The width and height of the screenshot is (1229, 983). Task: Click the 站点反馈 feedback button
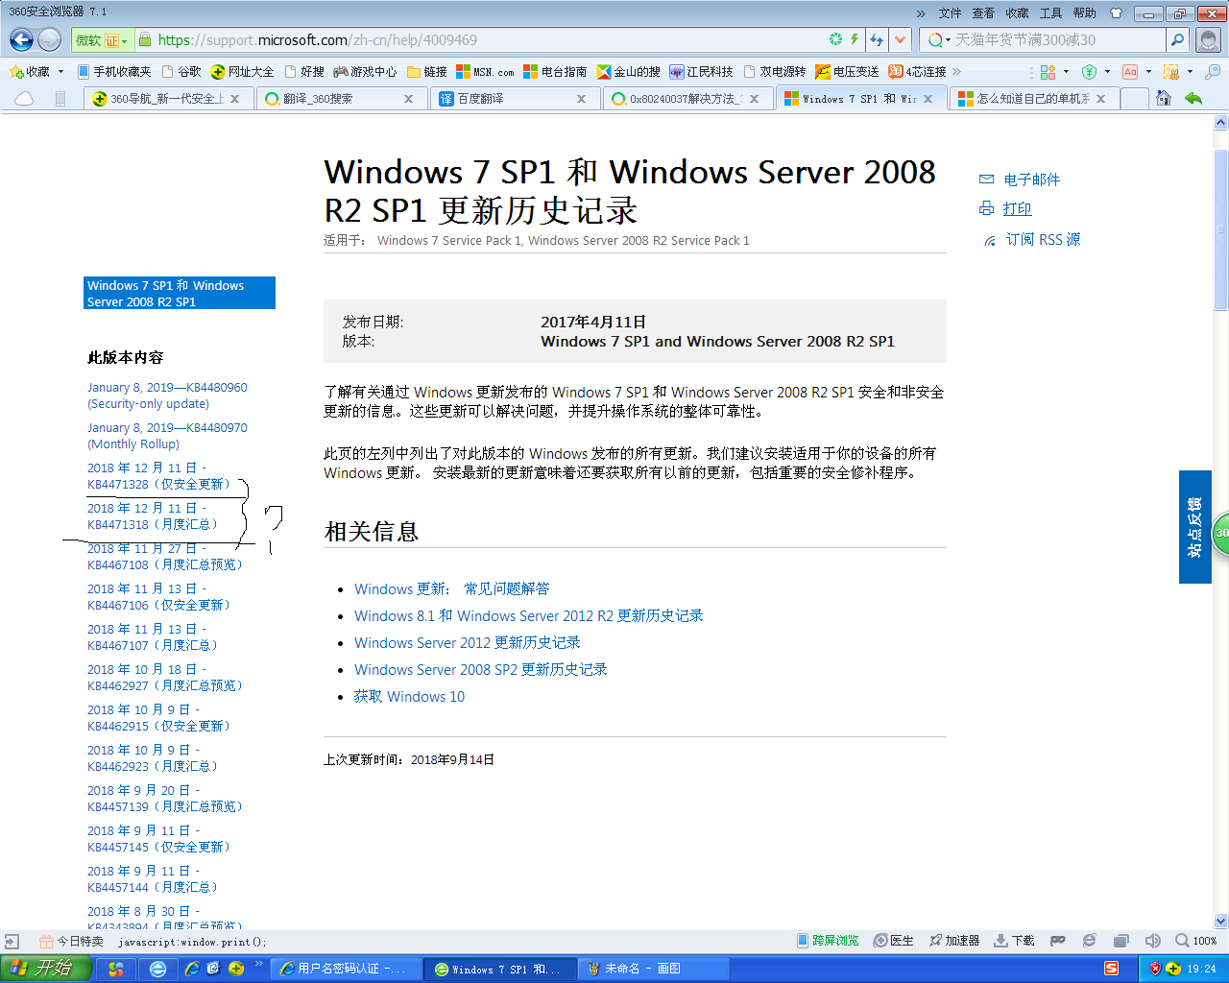(x=1194, y=527)
